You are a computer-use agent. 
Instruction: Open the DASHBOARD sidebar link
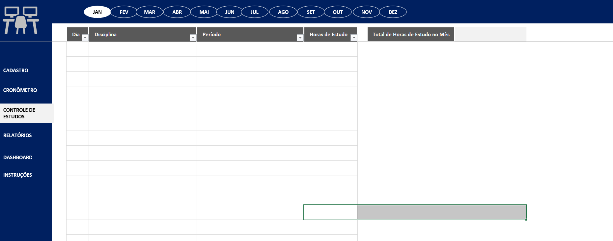tap(18, 157)
